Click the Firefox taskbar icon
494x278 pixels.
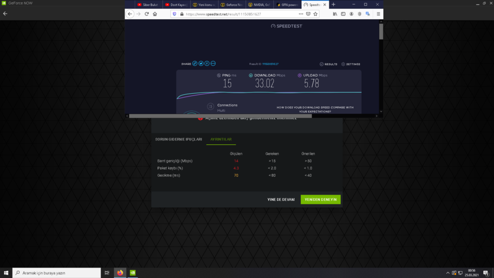(120, 273)
